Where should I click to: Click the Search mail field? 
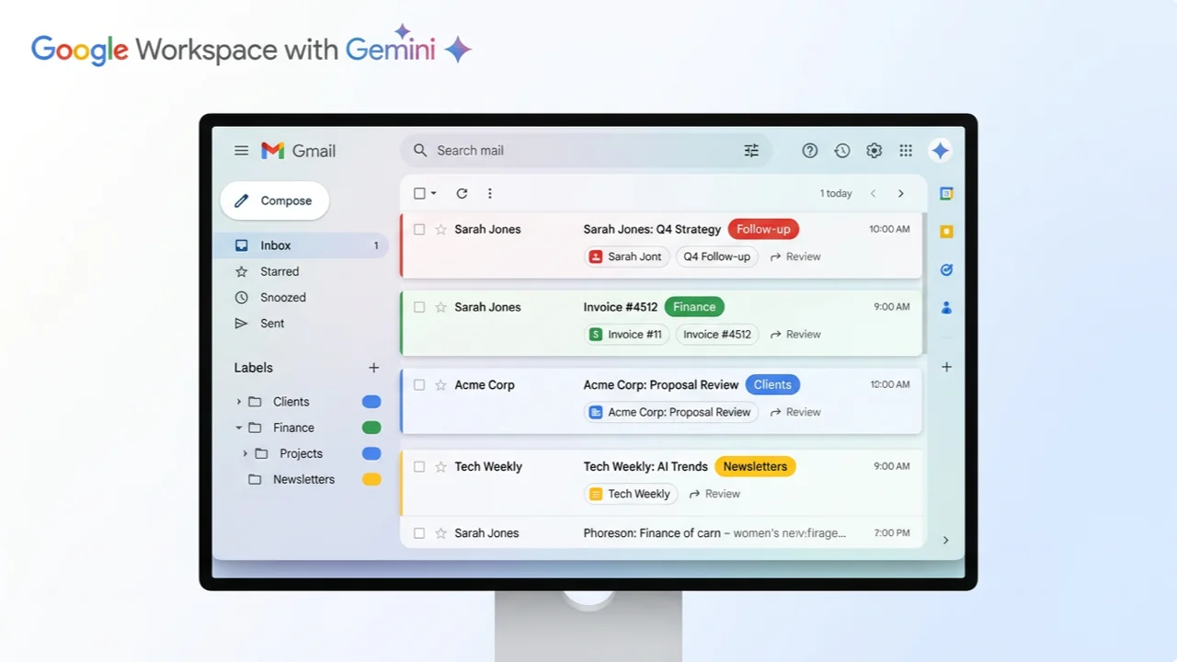[x=586, y=151]
